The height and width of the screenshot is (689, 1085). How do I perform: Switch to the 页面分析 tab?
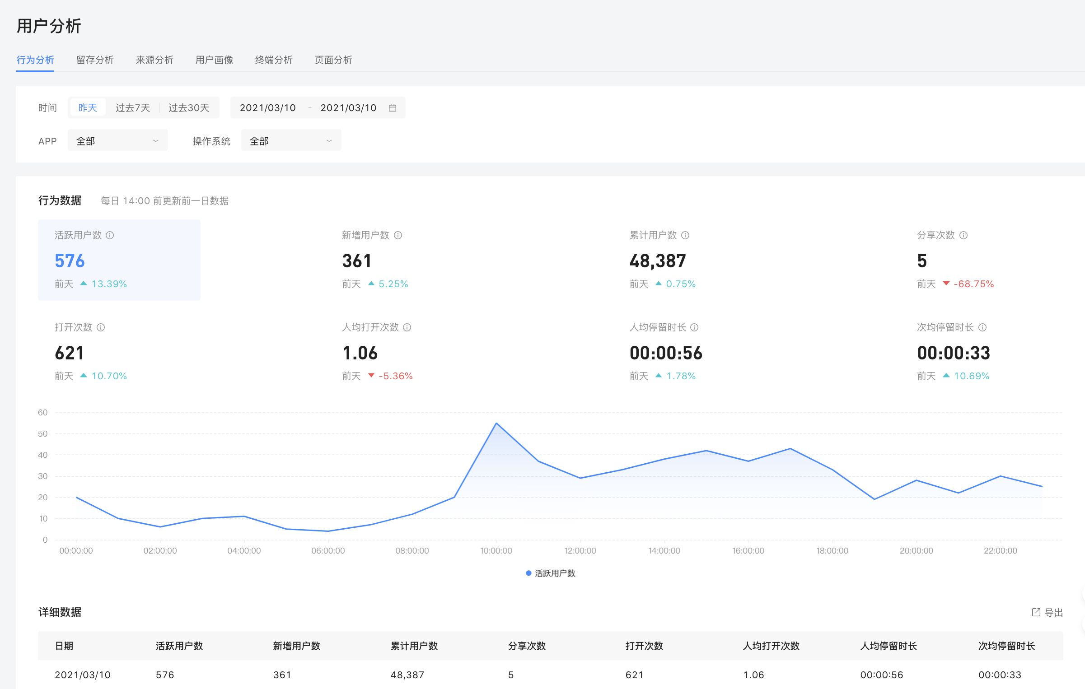tap(333, 60)
